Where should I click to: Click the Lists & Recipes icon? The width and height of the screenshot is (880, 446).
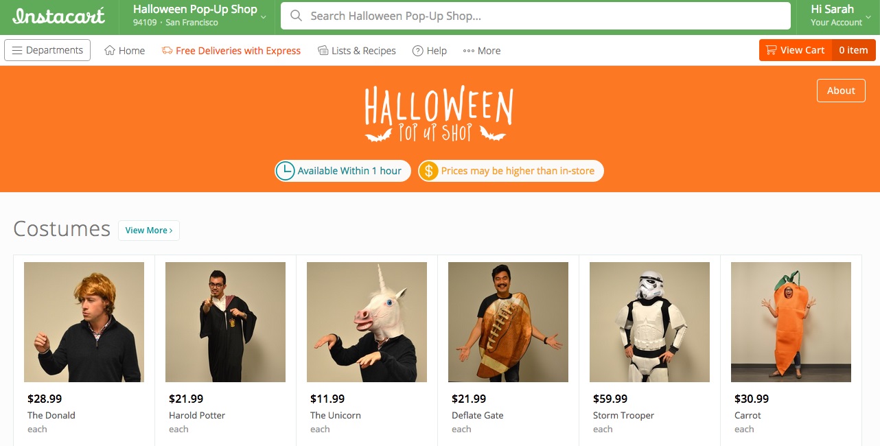322,50
